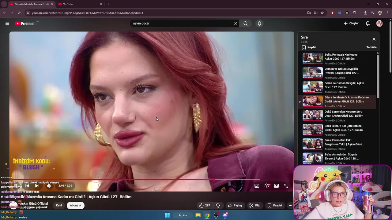Screen dimensions: 392x220
Task: Open Chrome profile avatar
Action: tap(380, 13)
